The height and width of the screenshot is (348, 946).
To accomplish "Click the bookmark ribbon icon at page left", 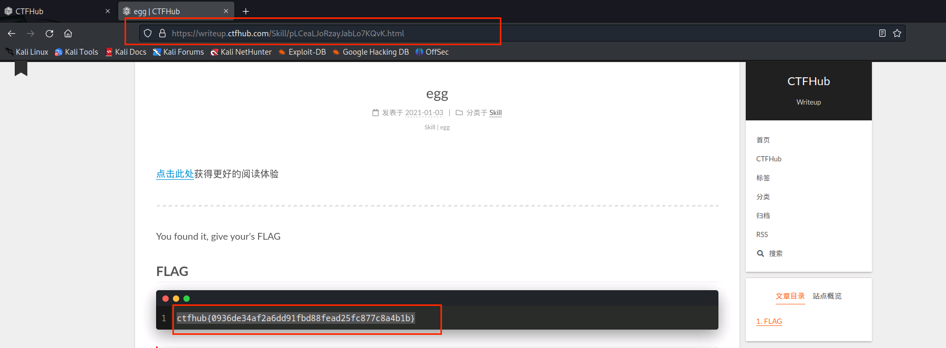I will 21,69.
